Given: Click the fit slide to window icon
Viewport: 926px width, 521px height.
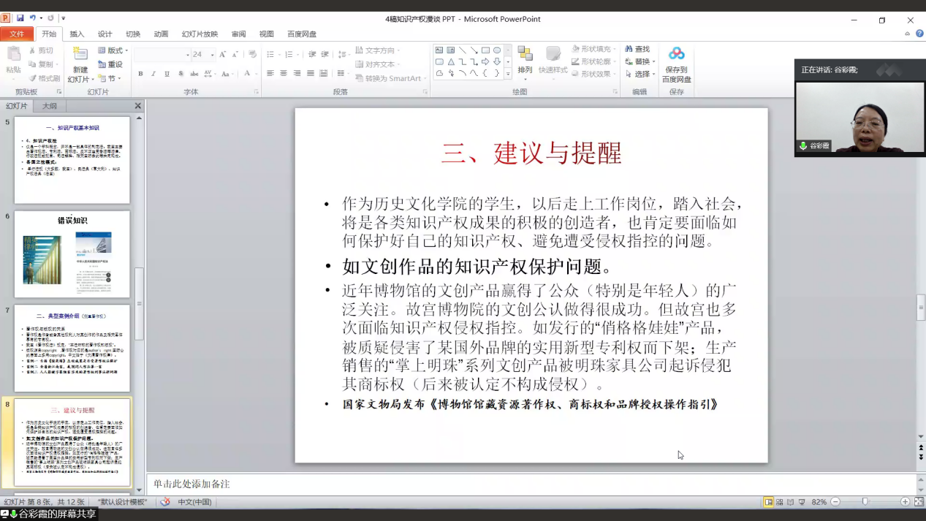Looking at the screenshot, I should click(x=919, y=502).
